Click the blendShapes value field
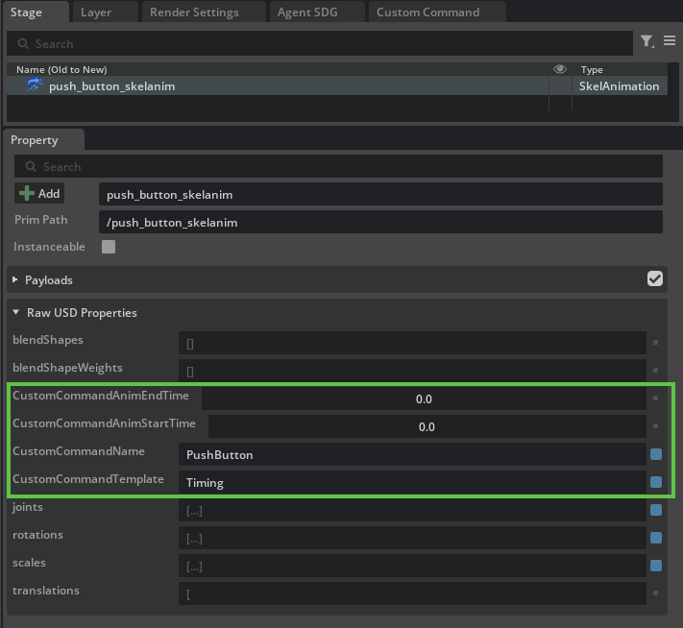This screenshot has width=683, height=628. click(412, 343)
